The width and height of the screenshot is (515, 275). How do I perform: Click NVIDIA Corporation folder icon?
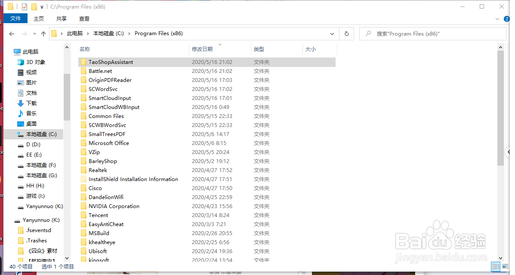coord(83,206)
